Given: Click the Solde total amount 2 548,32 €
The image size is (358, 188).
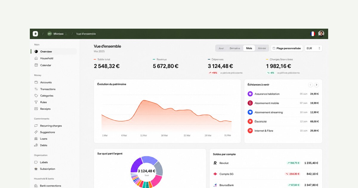Looking at the screenshot, I should pos(107,66).
